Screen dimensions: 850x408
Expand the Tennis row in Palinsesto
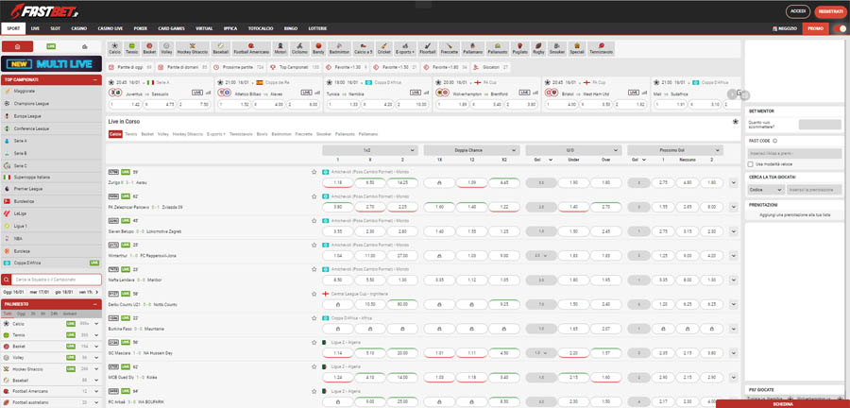click(x=96, y=335)
